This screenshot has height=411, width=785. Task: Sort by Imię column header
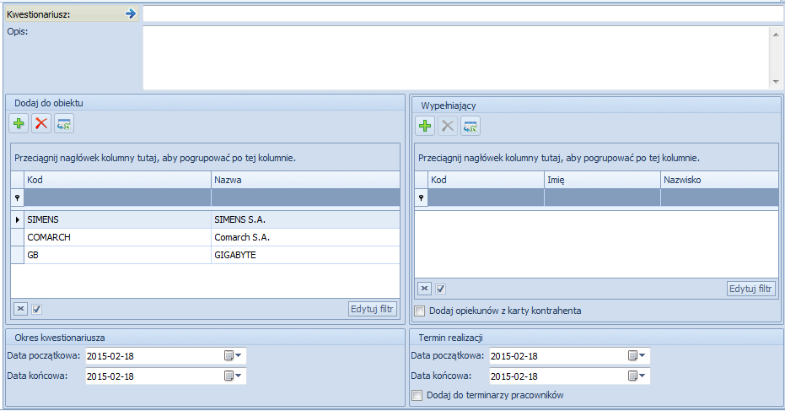click(602, 180)
